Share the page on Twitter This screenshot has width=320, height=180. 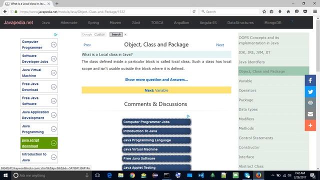pos(310,91)
